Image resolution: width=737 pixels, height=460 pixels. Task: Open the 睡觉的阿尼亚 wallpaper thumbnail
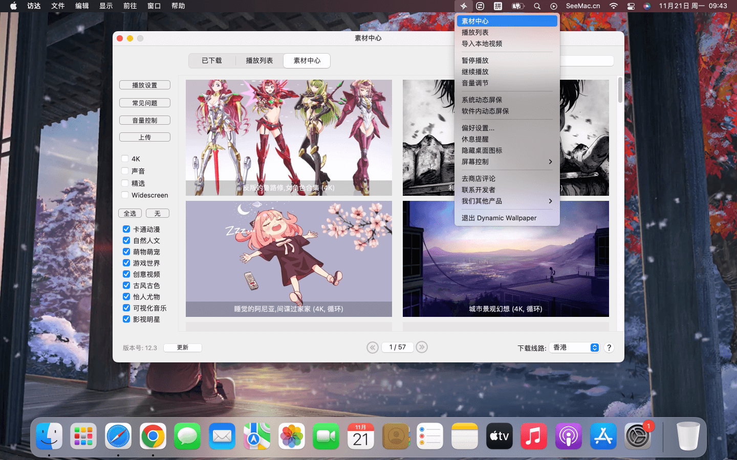point(289,259)
